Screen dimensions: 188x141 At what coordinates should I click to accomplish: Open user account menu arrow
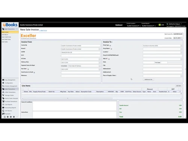click(181, 24)
